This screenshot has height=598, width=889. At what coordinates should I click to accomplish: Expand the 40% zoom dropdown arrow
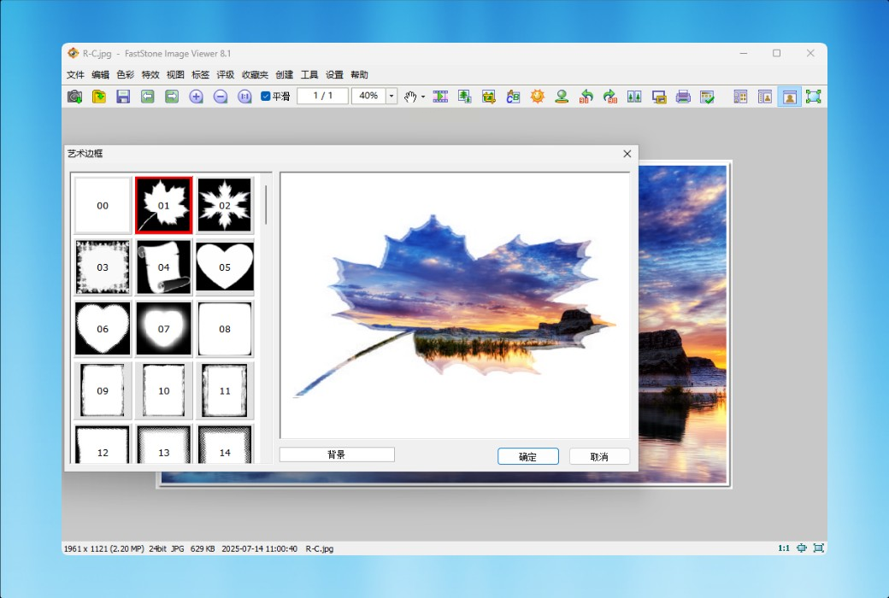tap(392, 97)
